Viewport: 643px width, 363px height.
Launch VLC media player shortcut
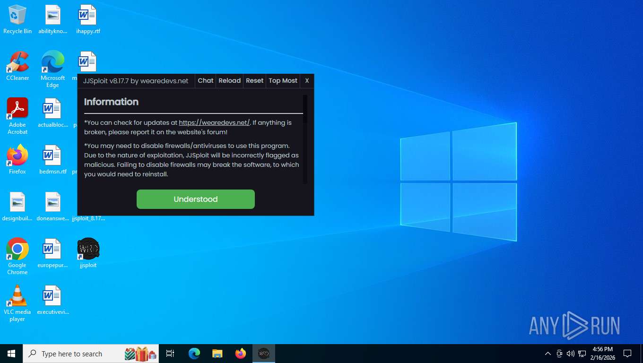17,303
